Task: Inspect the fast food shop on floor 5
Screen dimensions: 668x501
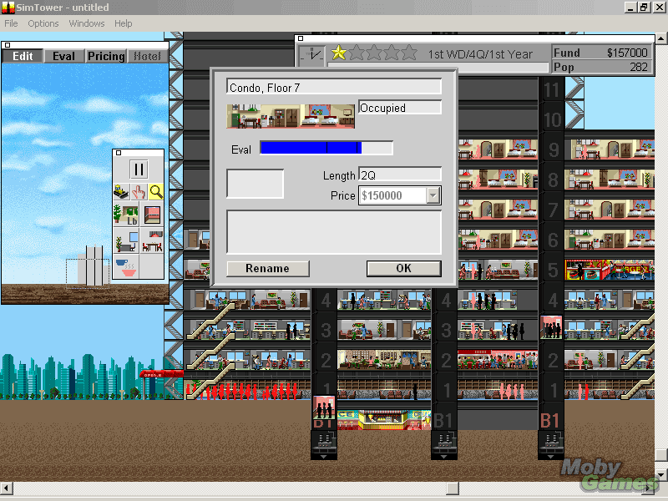Action: coord(610,270)
